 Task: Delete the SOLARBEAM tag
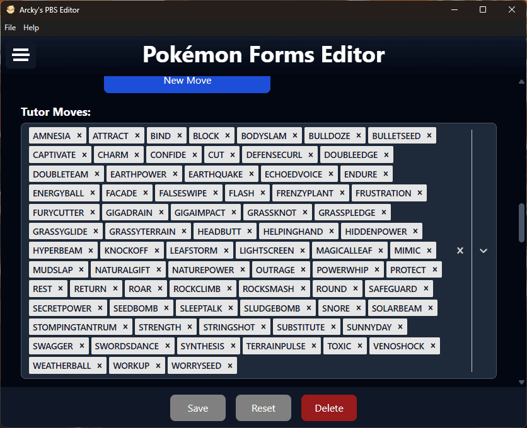click(431, 308)
